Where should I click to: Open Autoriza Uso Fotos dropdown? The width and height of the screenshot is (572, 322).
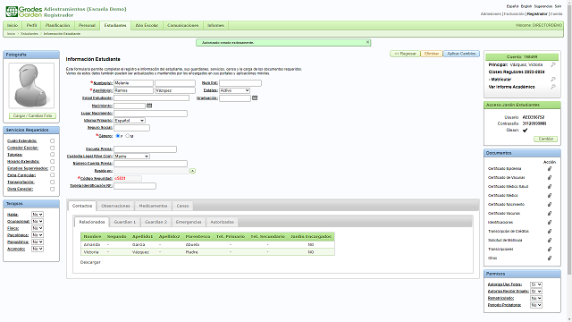click(x=536, y=284)
